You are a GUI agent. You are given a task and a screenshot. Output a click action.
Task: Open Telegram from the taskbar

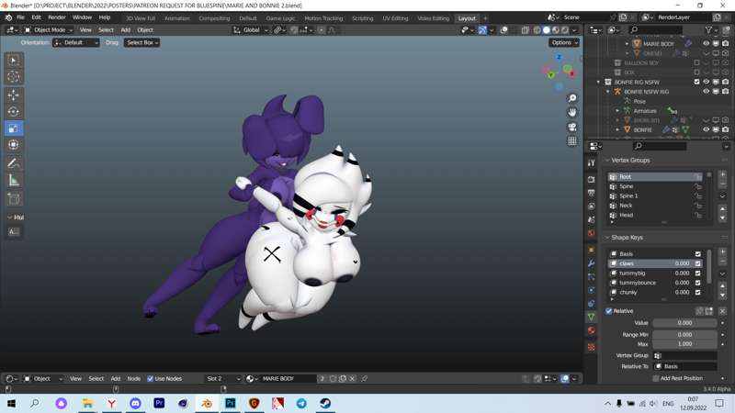301,403
